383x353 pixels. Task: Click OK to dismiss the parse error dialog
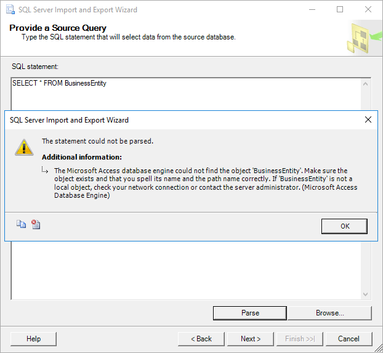pyautogui.click(x=344, y=226)
